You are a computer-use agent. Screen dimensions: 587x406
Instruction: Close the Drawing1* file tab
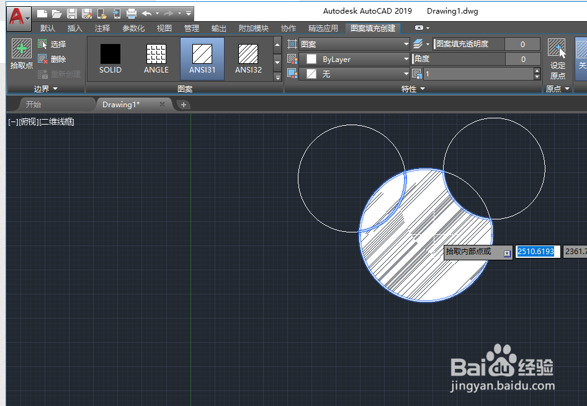162,104
